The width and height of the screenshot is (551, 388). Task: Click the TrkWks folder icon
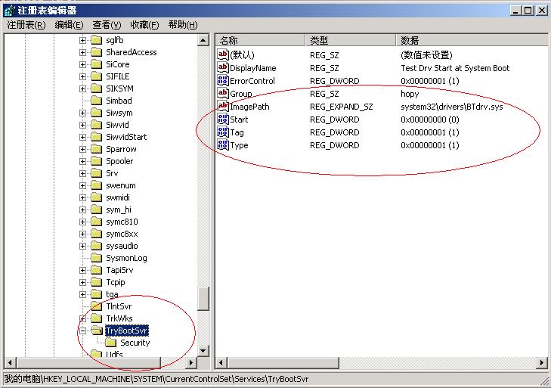click(96, 318)
